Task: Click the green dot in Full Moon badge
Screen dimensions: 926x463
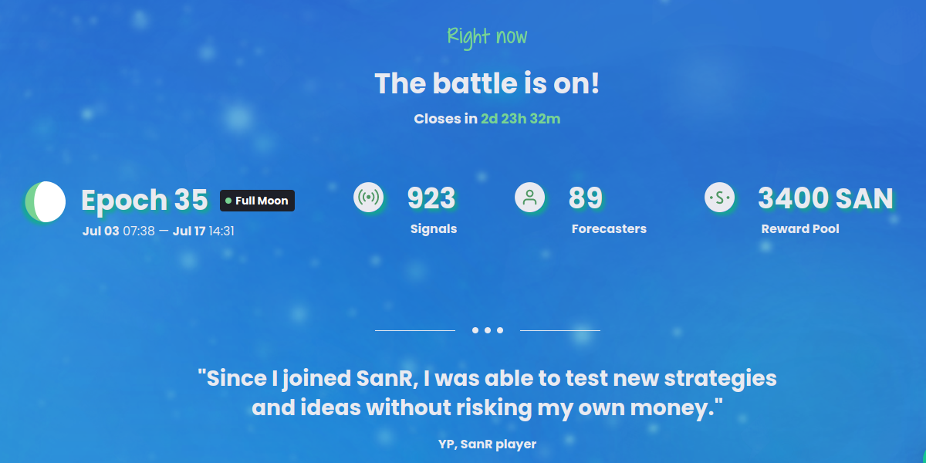Action: [x=228, y=201]
